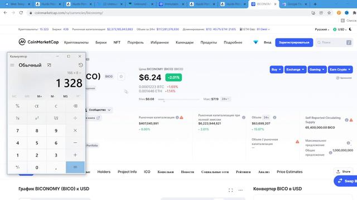Click the low/high price range slider
The height and width of the screenshot is (200, 357).
(178, 99)
